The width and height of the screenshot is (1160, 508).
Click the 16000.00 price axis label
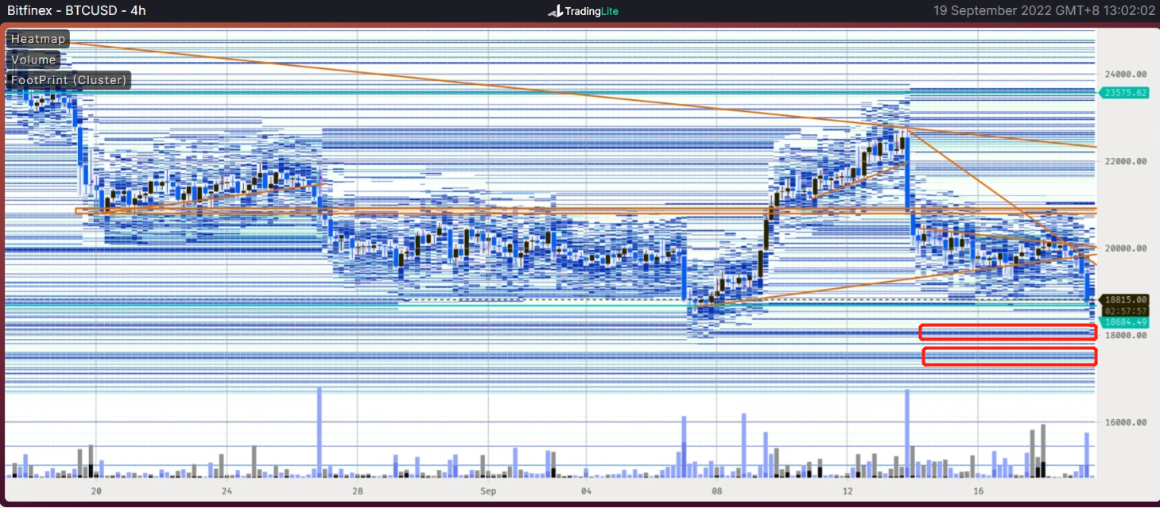[1125, 422]
